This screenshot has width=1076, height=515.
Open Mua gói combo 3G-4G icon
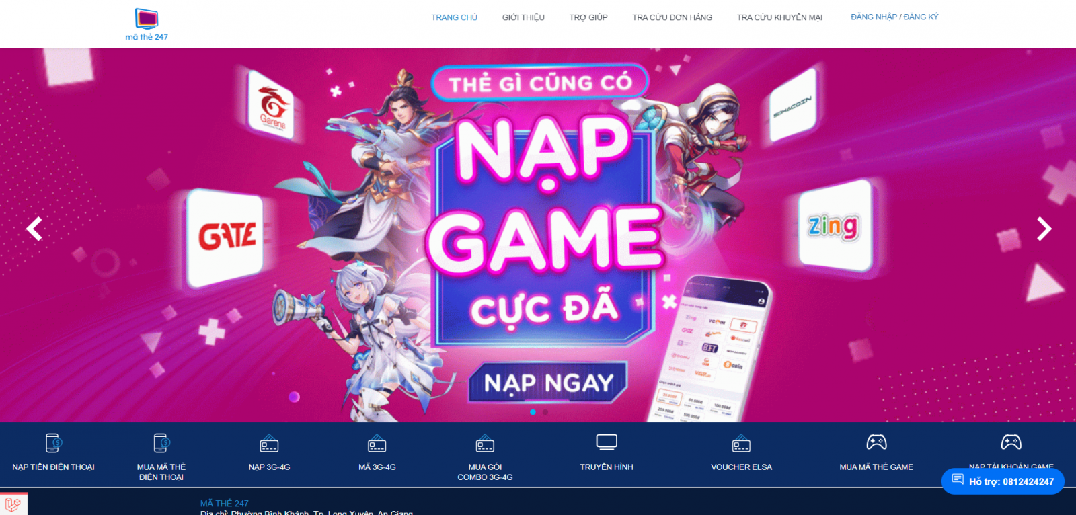pyautogui.click(x=485, y=443)
